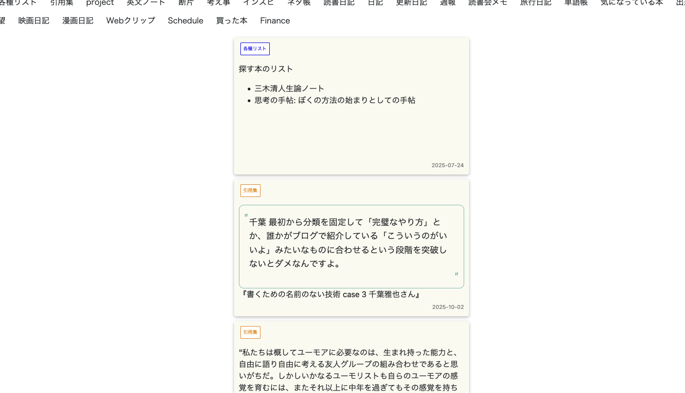Open the 気になっている本 section
Viewport: 685px width, 393px height.
pyautogui.click(x=631, y=3)
